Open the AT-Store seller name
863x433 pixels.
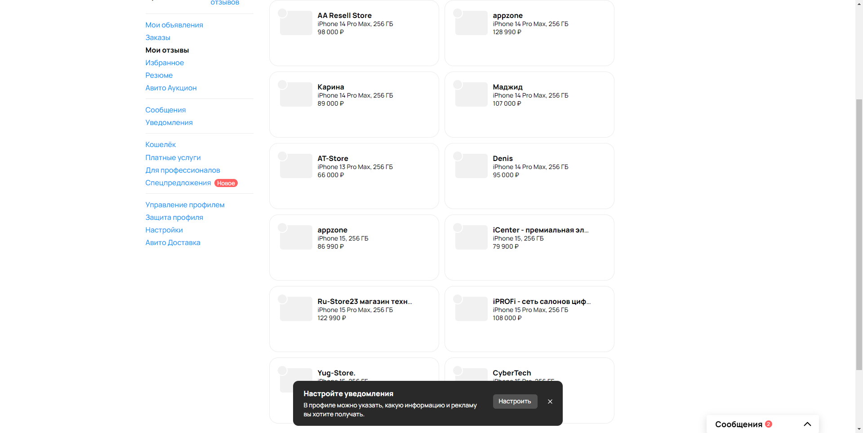333,158
